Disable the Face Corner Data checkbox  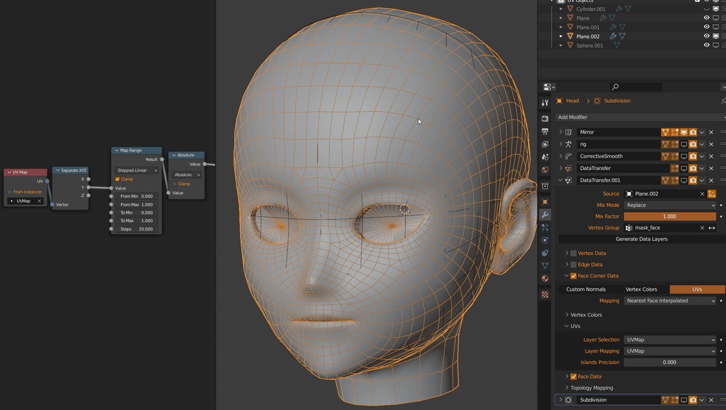pyautogui.click(x=574, y=276)
